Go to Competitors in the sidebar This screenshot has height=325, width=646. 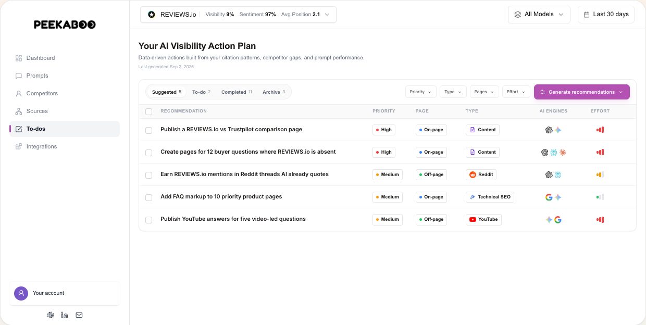click(65, 93)
